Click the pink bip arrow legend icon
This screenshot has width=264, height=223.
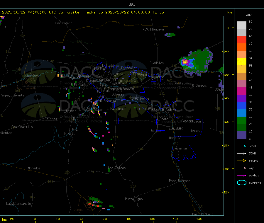[242, 168]
